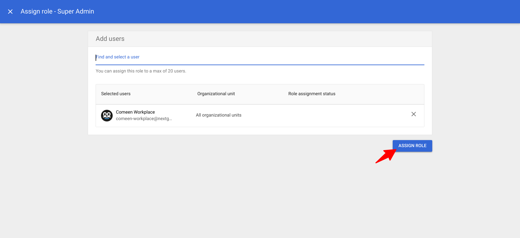Remove Comeen Workplace from selected users
The width and height of the screenshot is (520, 238).
414,114
